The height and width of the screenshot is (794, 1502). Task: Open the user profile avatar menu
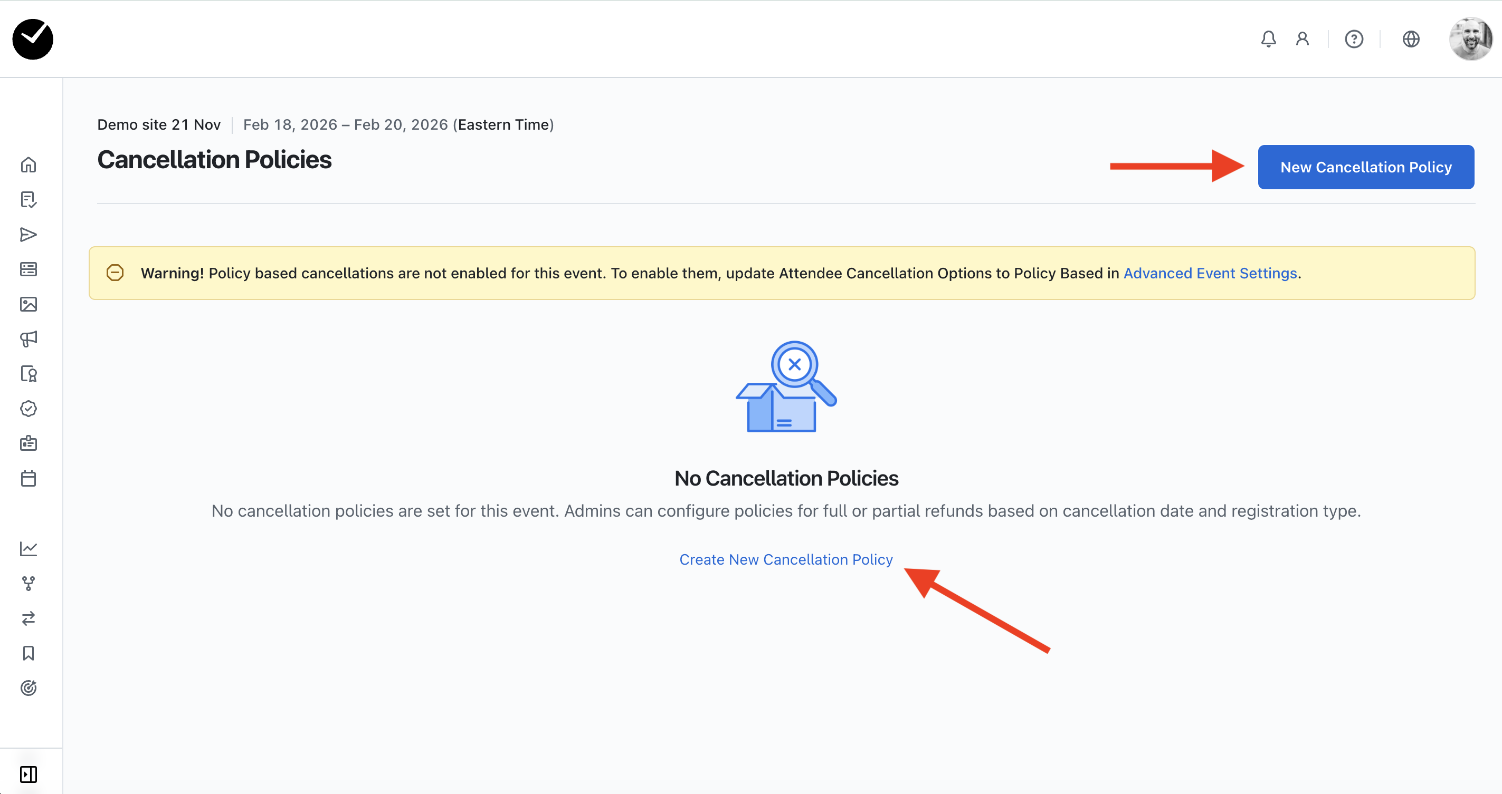[x=1470, y=39]
